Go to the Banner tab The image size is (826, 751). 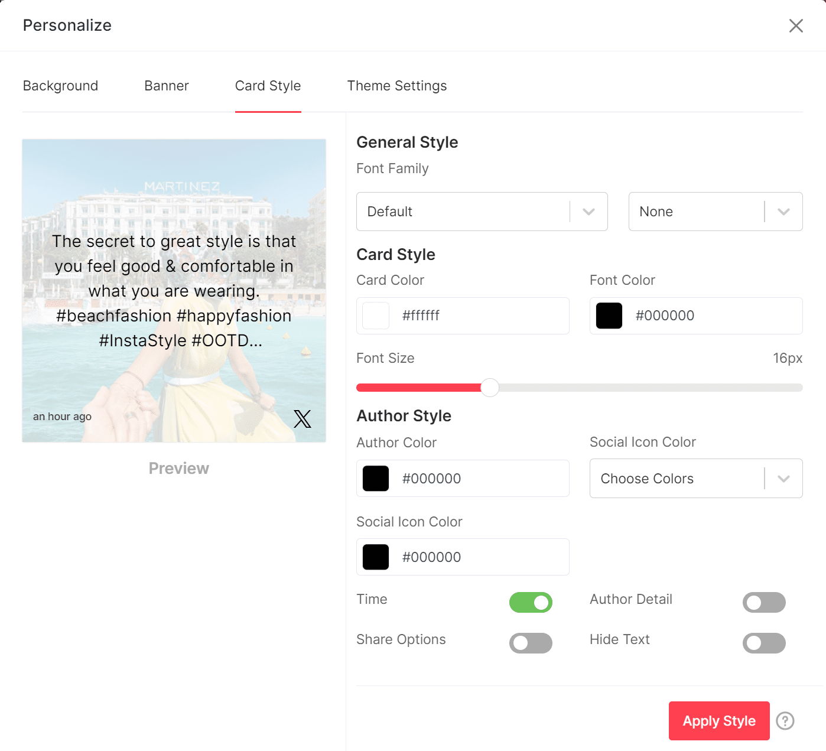click(166, 86)
